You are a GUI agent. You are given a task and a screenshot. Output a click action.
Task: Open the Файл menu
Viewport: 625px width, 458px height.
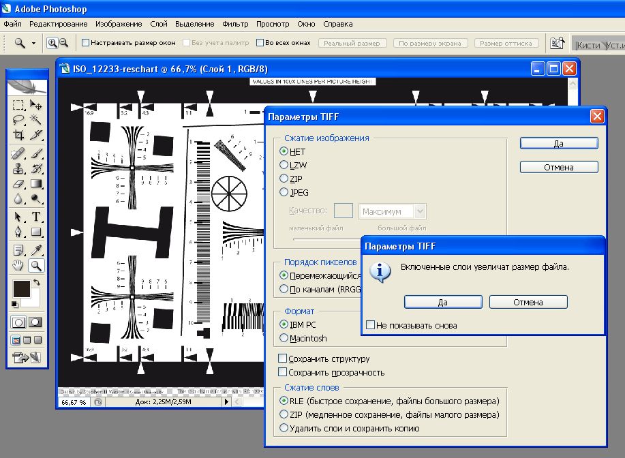(12, 24)
